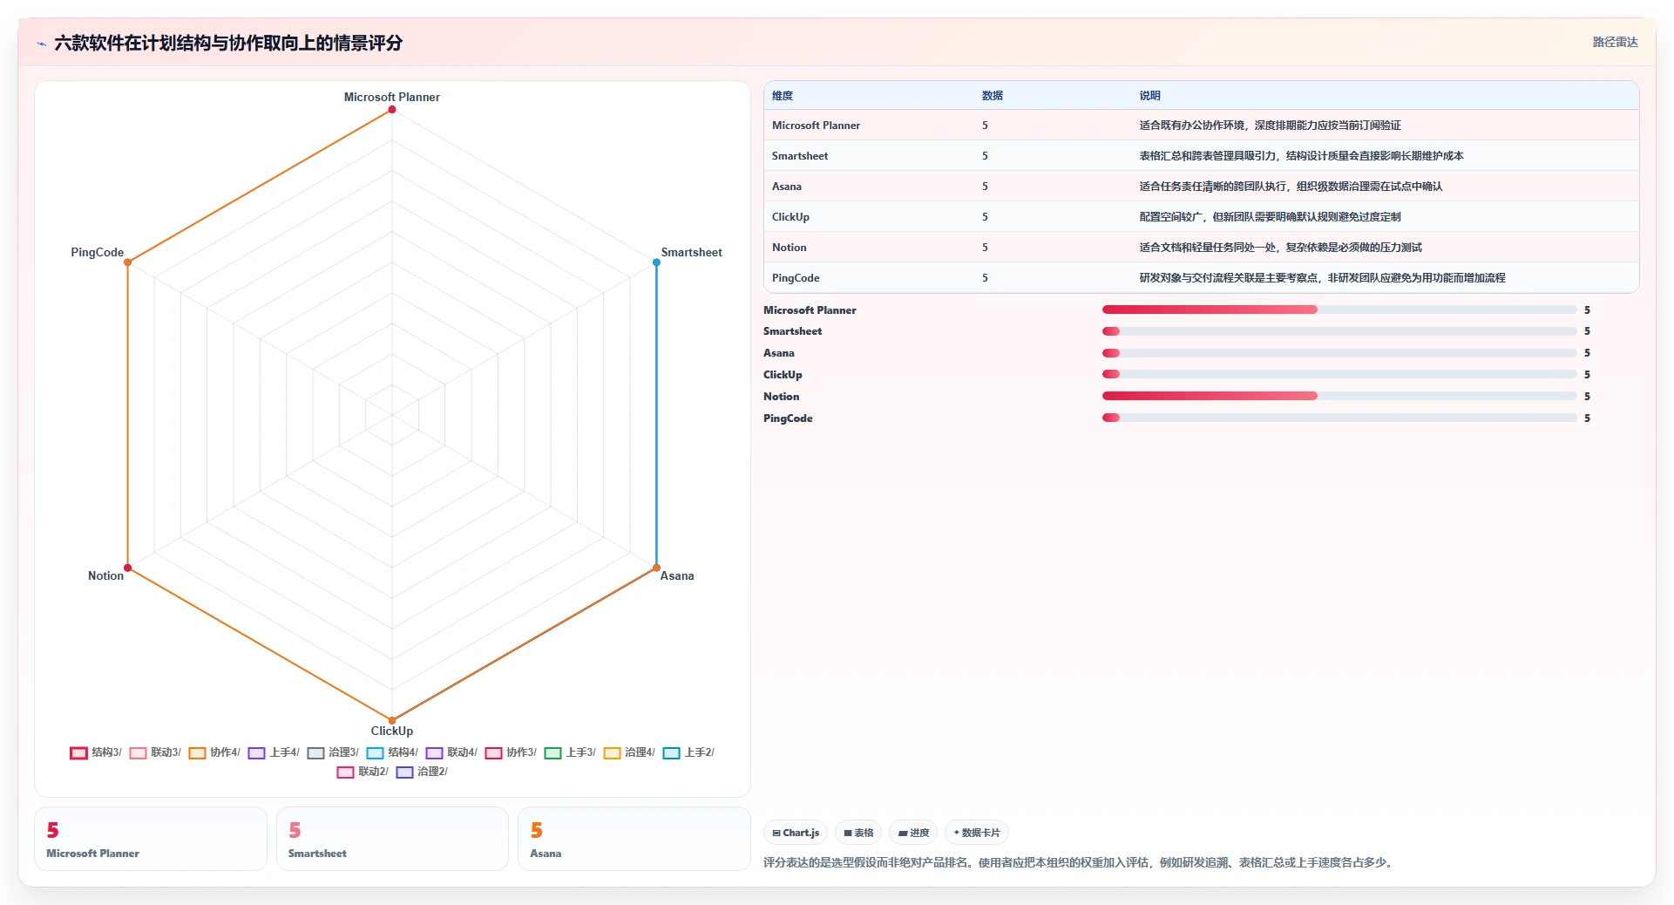The image size is (1674, 905).
Task: Toggle the 联动3/ legend series
Action: click(x=155, y=752)
